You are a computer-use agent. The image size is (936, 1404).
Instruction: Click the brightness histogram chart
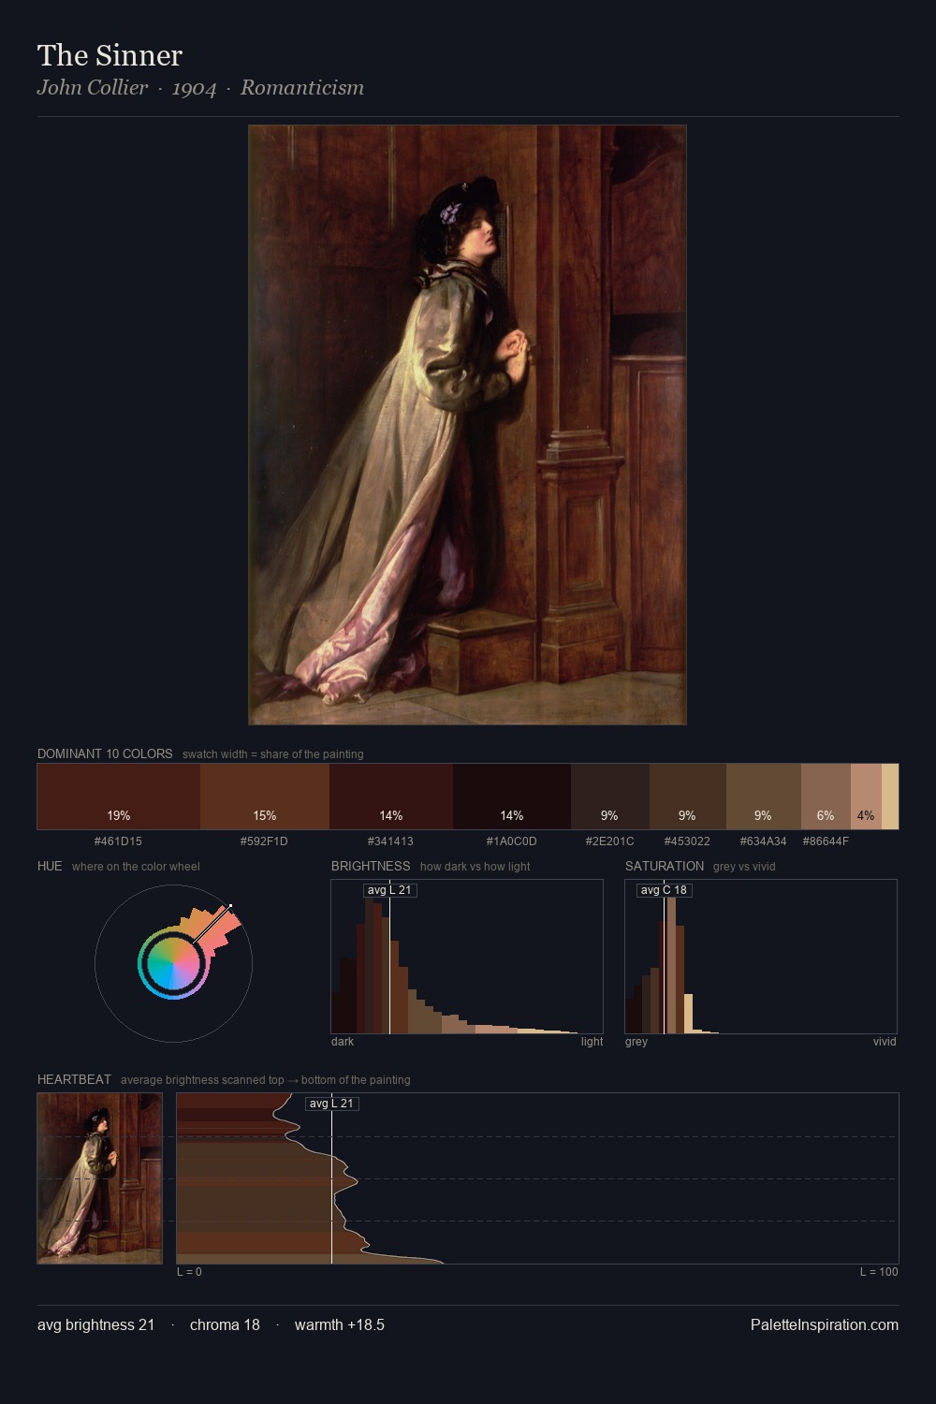(467, 957)
